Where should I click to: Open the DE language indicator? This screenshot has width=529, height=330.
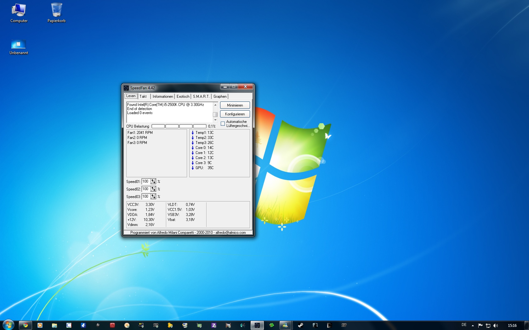coord(464,325)
